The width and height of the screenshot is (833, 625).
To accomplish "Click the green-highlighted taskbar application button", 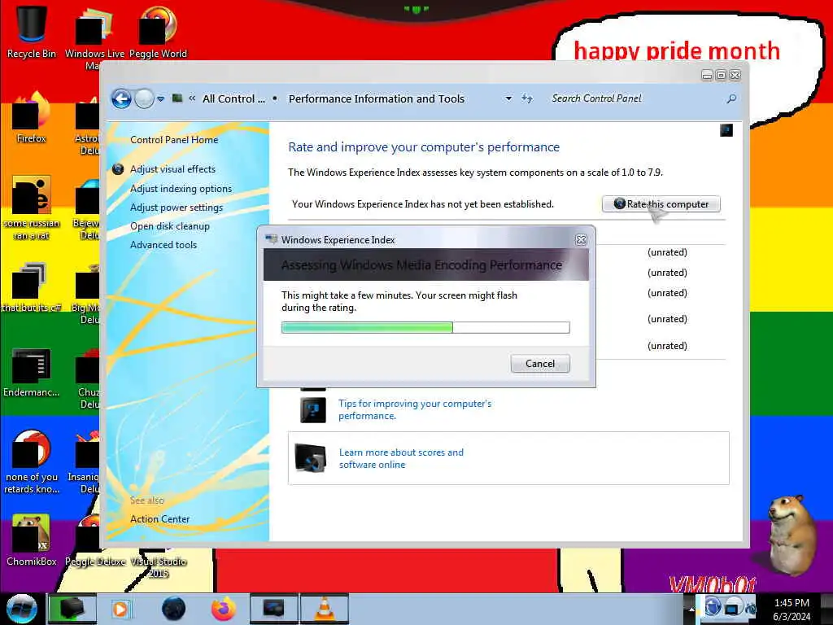I will point(72,609).
